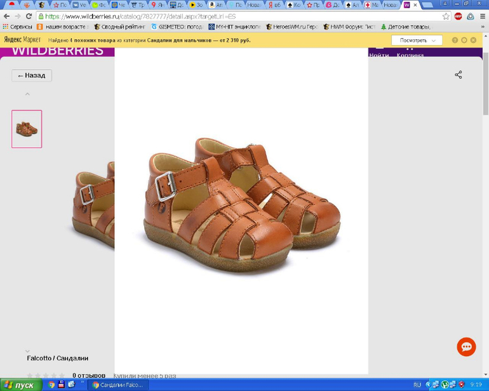Click the ← Назад button
This screenshot has width=489, height=391.
coord(32,76)
